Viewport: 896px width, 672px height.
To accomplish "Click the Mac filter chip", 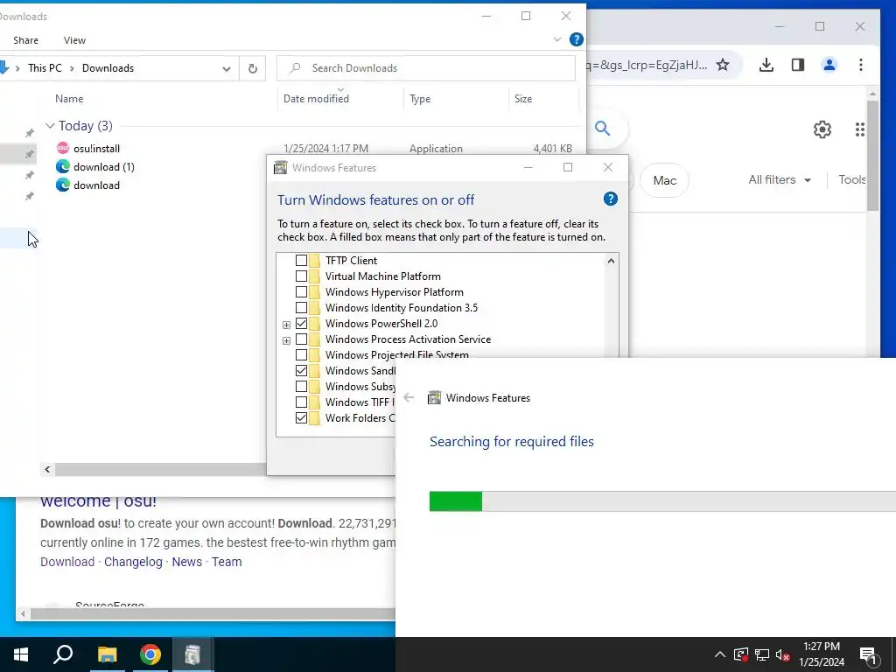I will click(665, 180).
